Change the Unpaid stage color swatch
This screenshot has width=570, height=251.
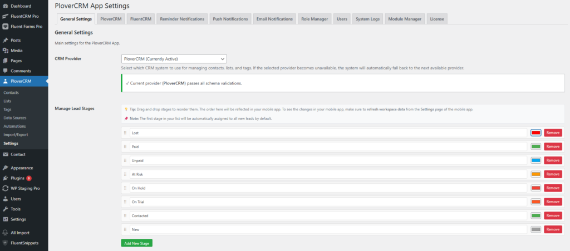[535, 160]
